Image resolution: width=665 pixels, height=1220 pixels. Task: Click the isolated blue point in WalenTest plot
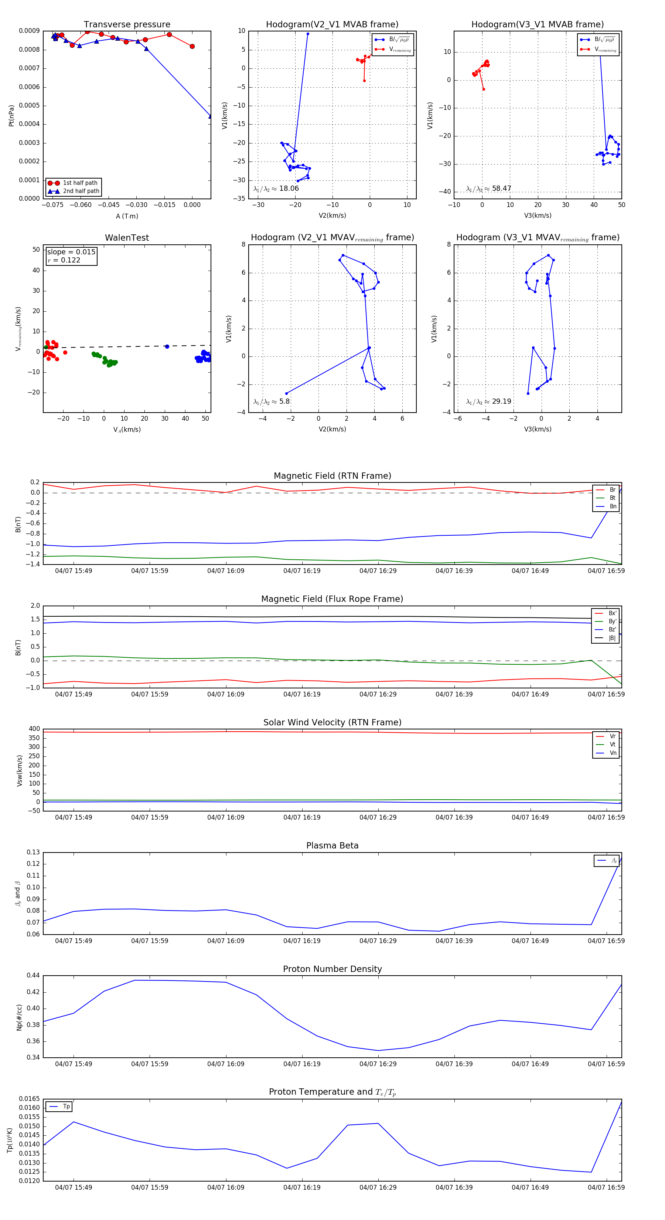click(x=167, y=347)
